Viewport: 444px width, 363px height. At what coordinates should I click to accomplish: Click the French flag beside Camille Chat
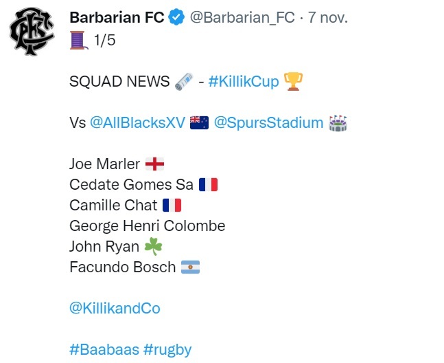pyautogui.click(x=172, y=206)
